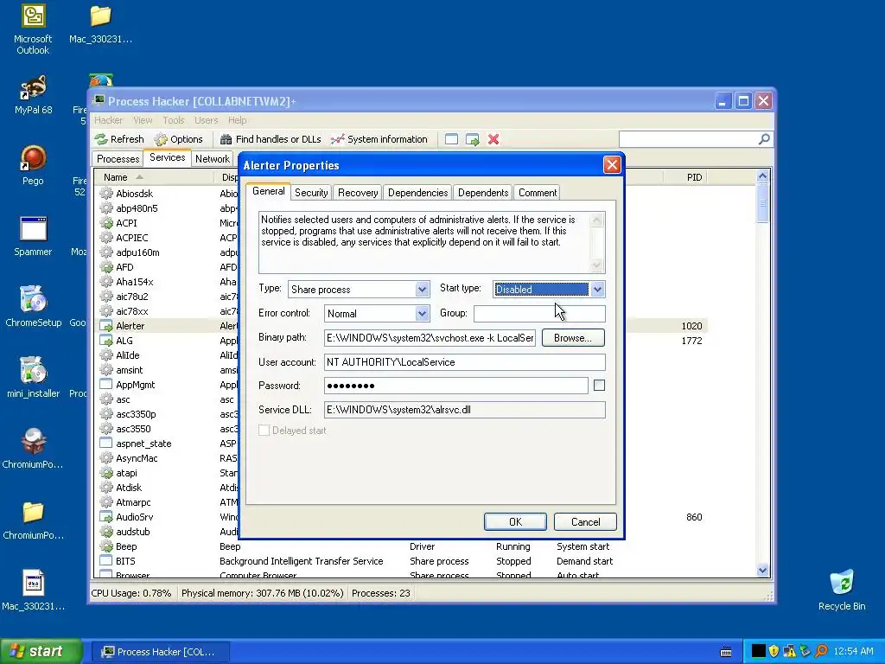Open the Pego desktop shortcut
The width and height of the screenshot is (885, 664).
[34, 165]
